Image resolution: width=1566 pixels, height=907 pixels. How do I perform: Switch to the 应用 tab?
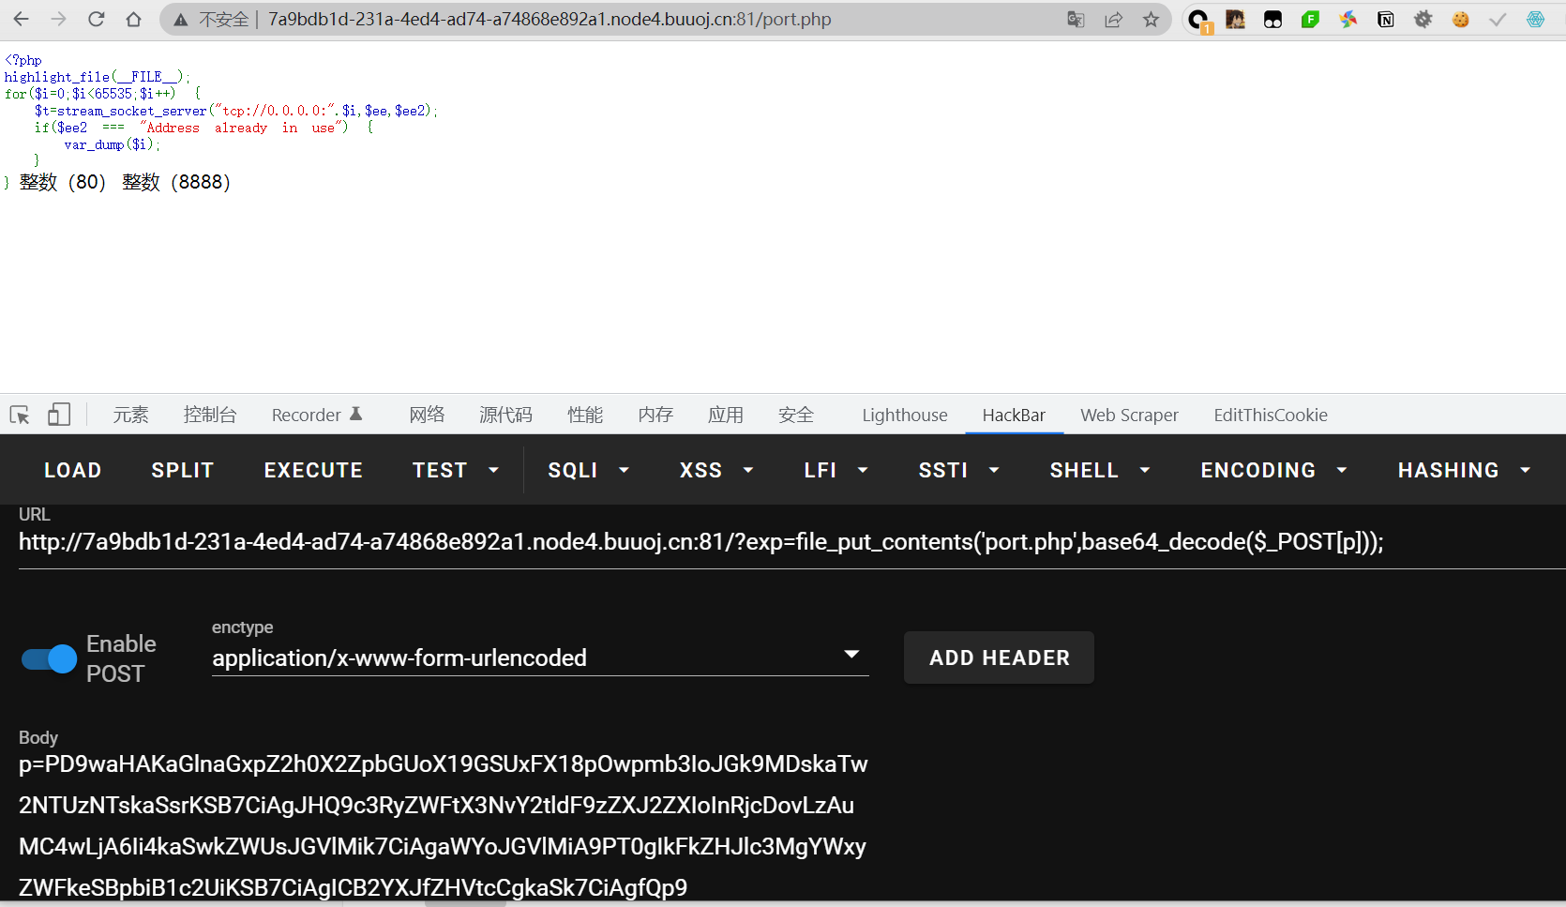tap(726, 415)
